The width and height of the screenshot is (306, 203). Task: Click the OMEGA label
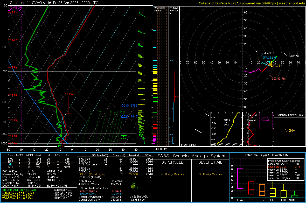(x=16, y=8)
